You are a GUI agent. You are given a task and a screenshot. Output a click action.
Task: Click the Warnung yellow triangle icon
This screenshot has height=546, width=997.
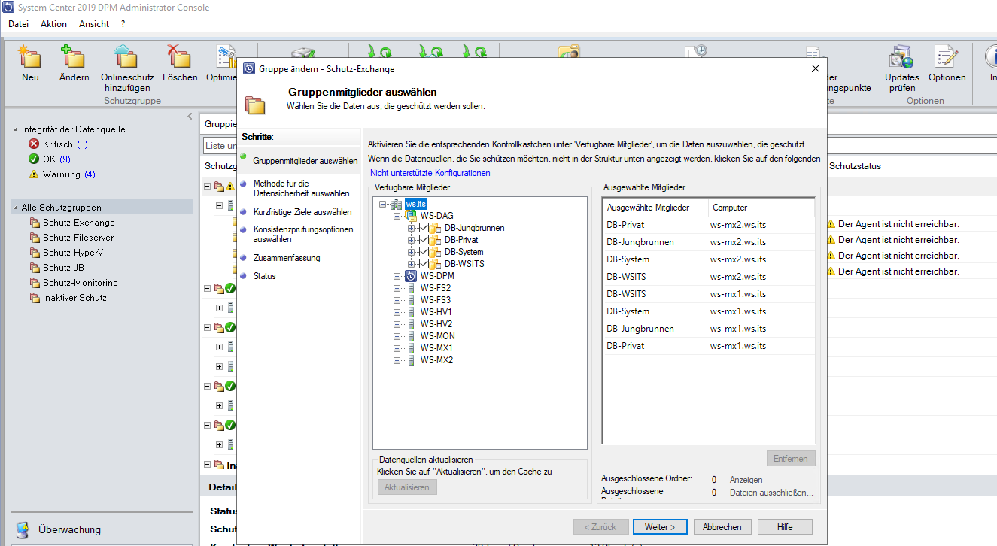(x=33, y=174)
